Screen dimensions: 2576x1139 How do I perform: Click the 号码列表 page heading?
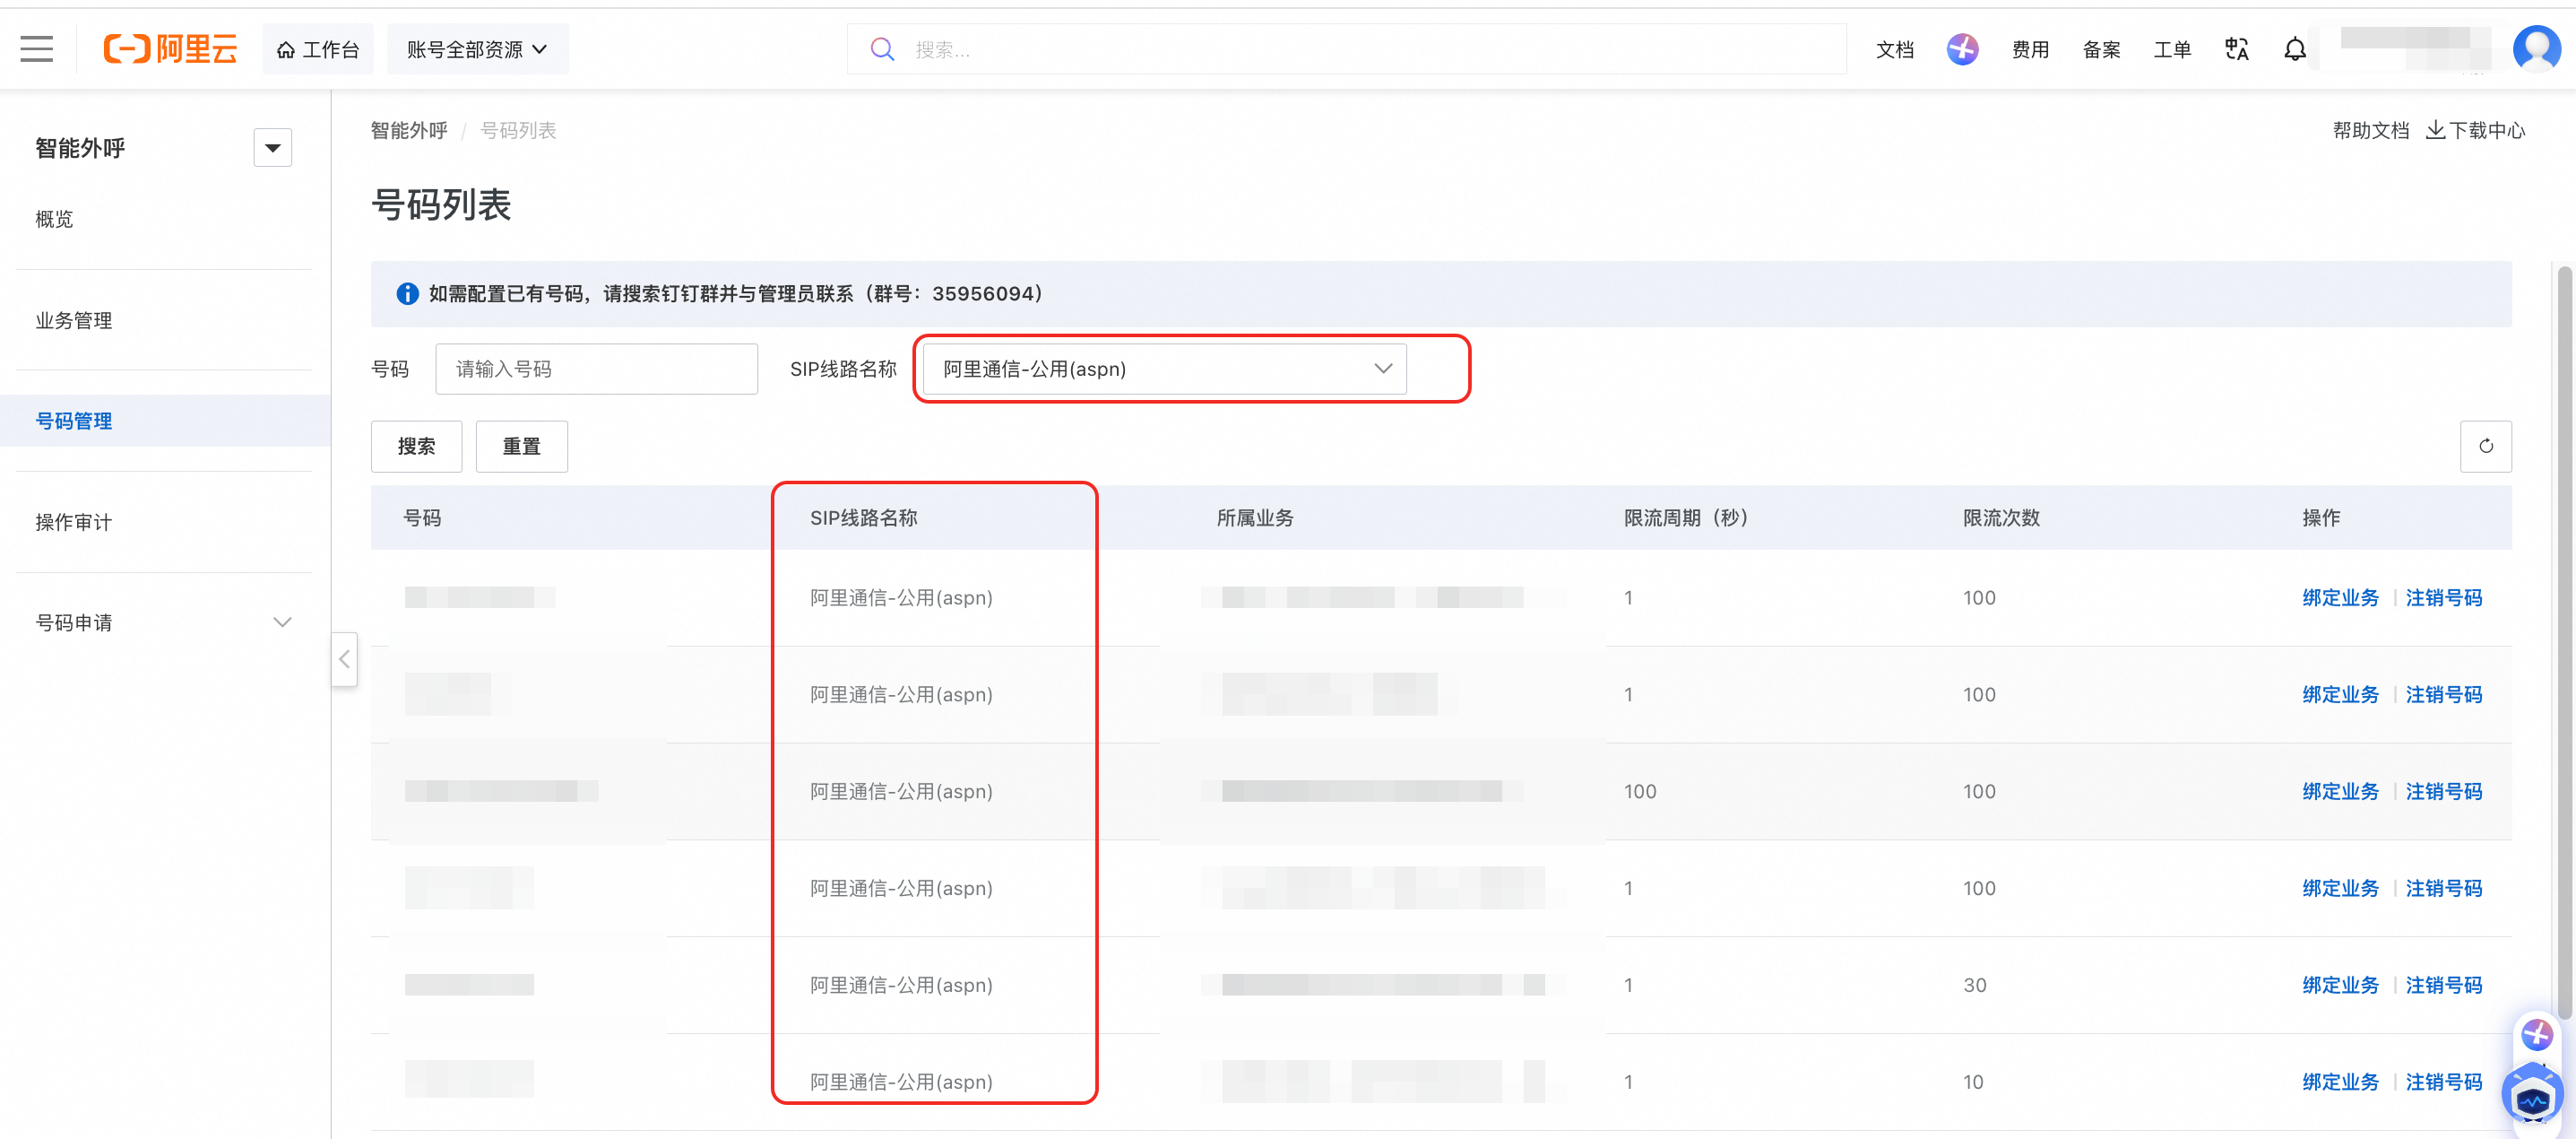point(441,204)
